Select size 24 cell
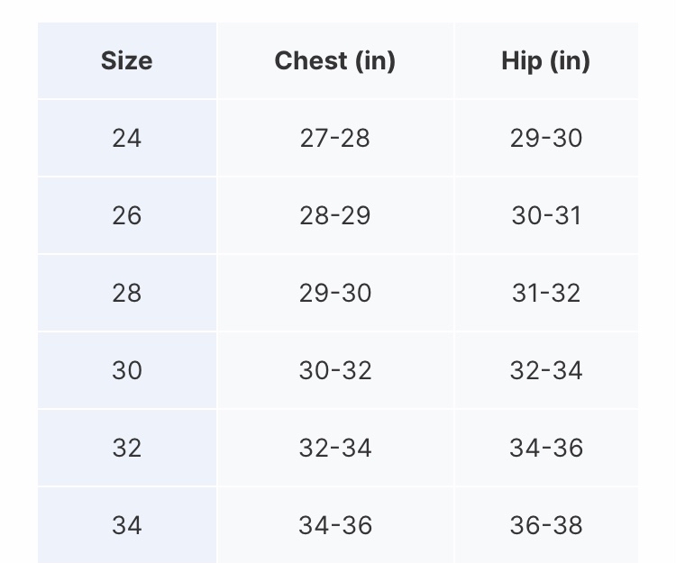This screenshot has height=563, width=676. click(127, 139)
